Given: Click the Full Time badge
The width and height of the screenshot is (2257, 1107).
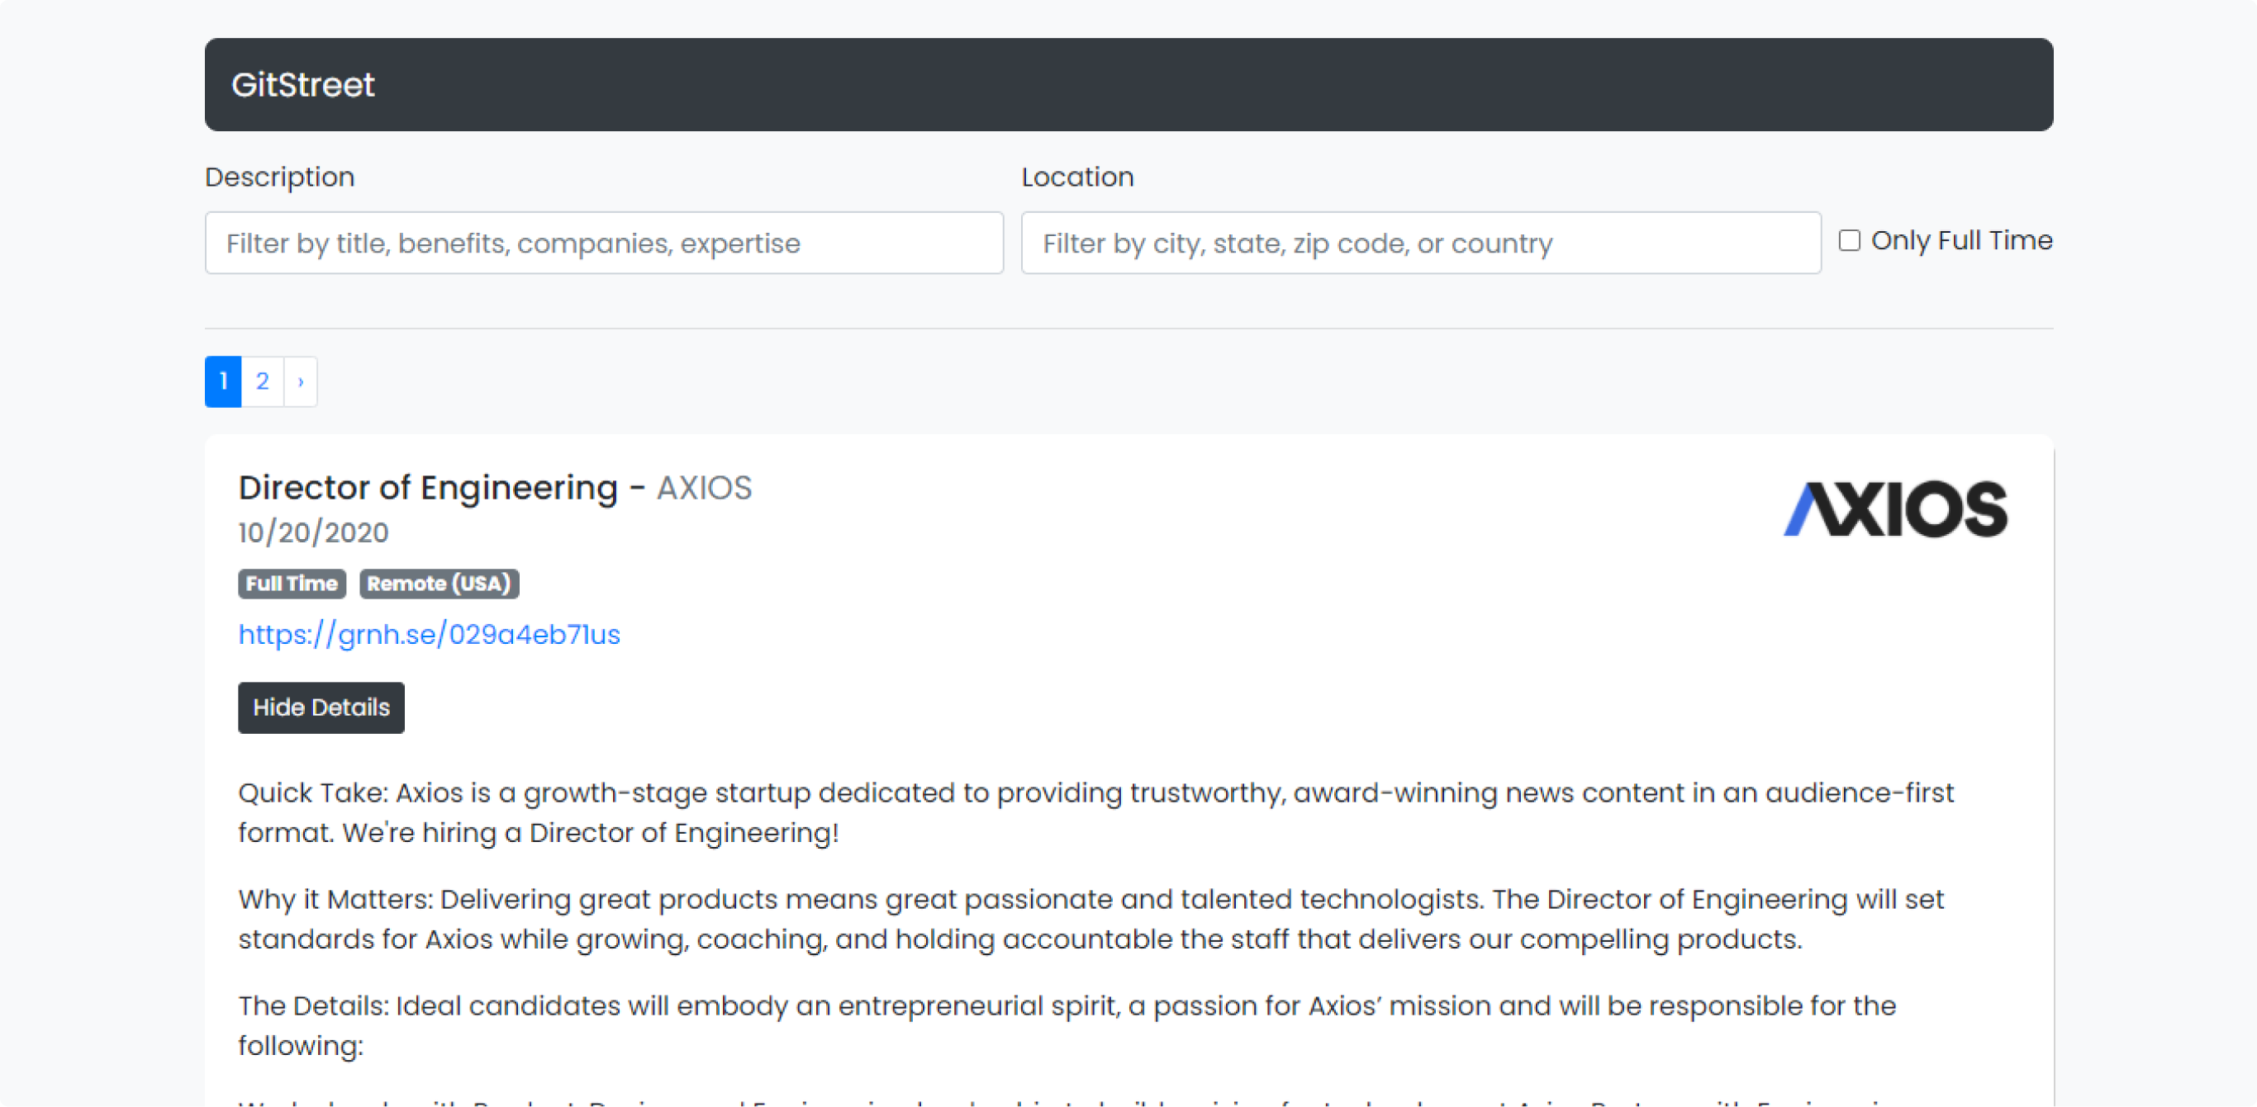Looking at the screenshot, I should (x=292, y=584).
